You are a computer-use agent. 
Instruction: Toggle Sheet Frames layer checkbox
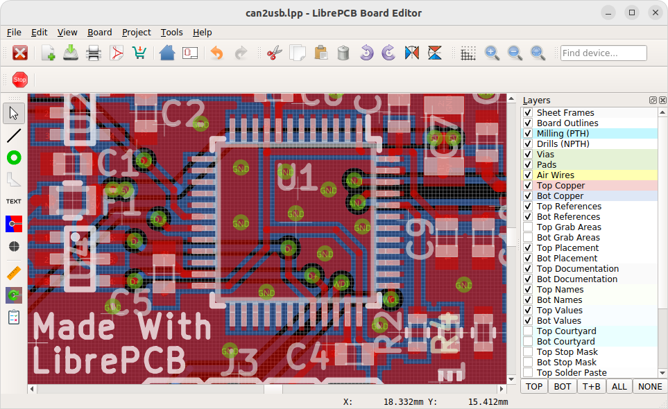click(x=528, y=112)
